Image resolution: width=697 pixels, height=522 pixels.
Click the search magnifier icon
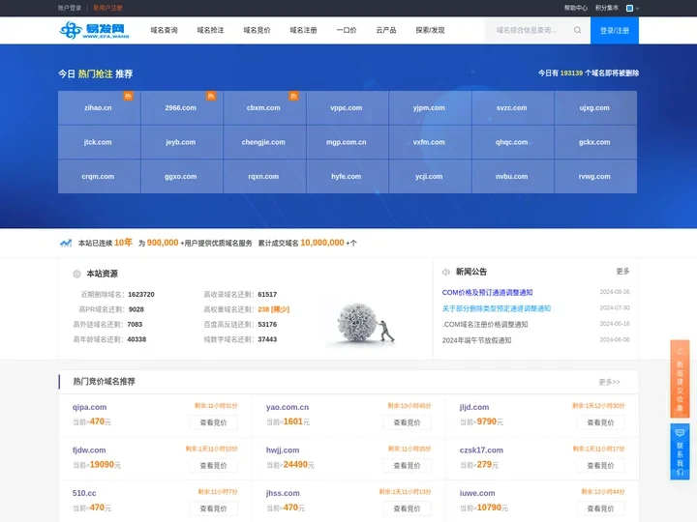577,30
